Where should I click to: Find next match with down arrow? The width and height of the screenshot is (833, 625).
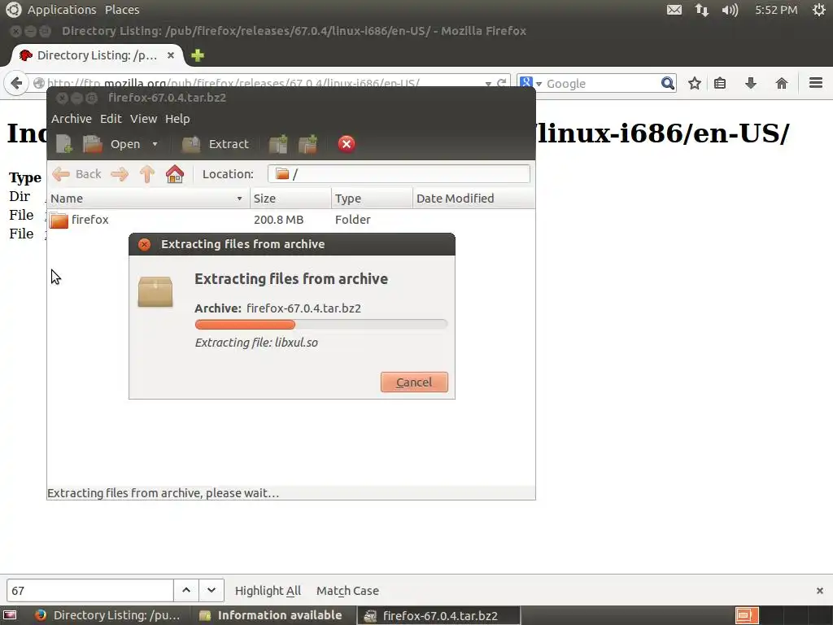pos(212,591)
